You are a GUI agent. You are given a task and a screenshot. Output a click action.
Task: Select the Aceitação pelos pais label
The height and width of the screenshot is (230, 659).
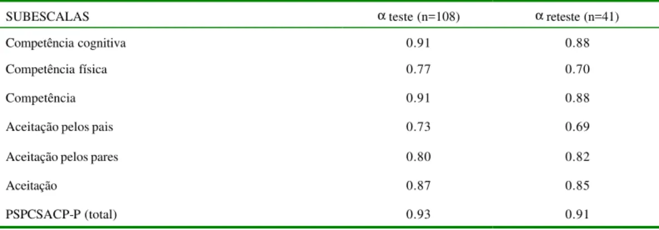(x=60, y=127)
